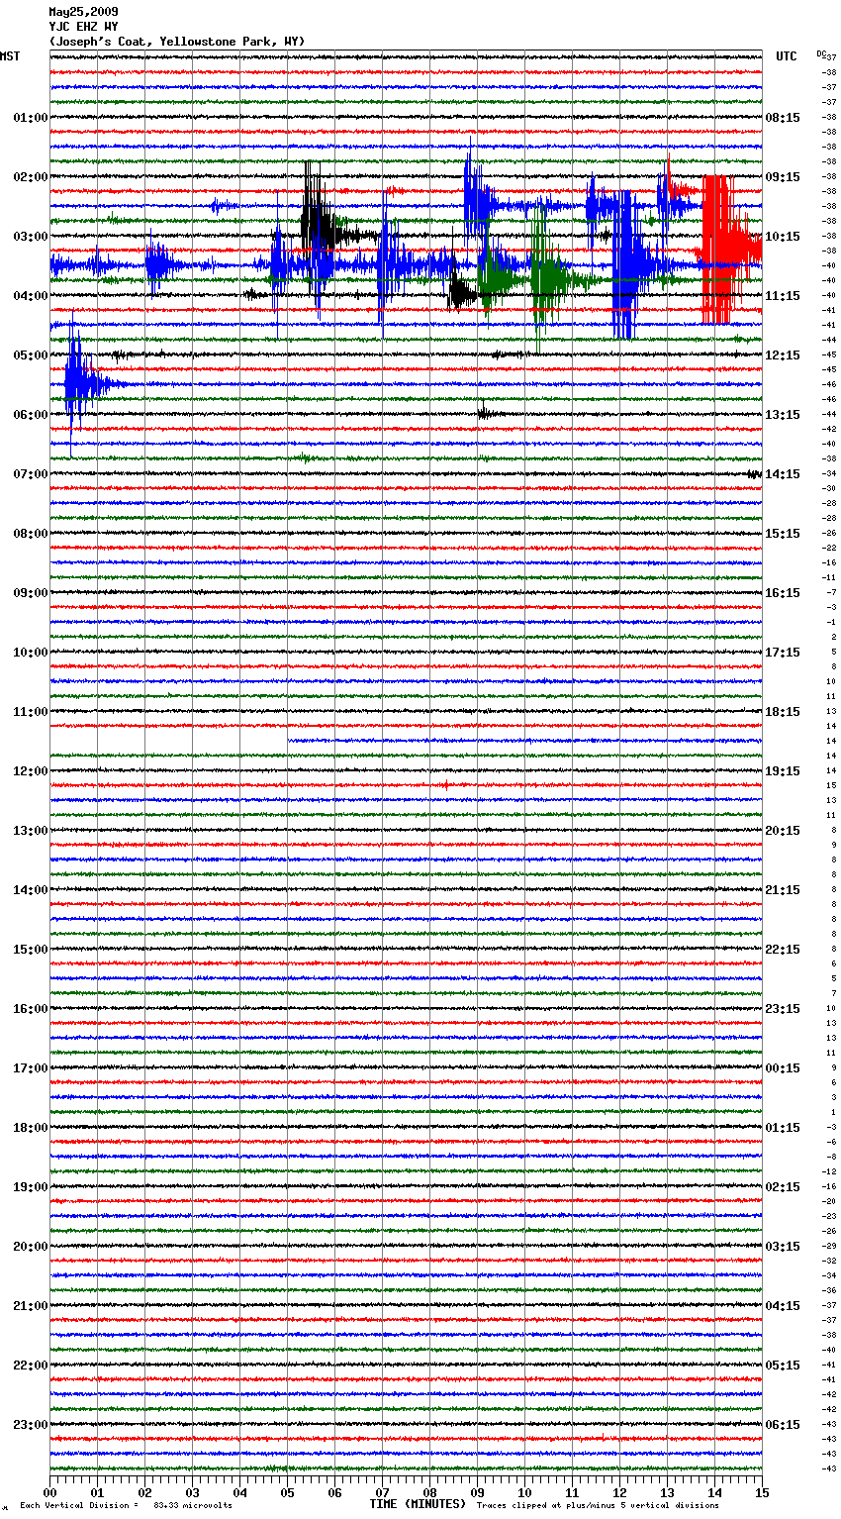Select the 01:00 MST hour label

[31, 118]
